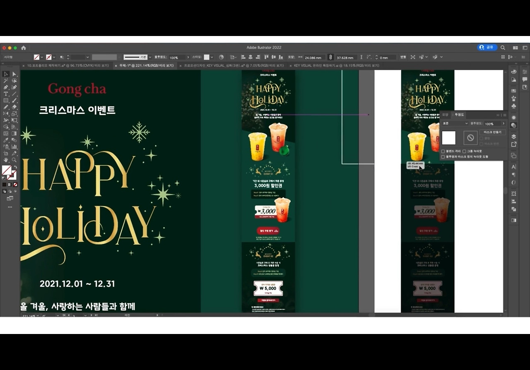Image resolution: width=530 pixels, height=370 pixels.
Task: Select the Selection arrow tool
Action: (x=6, y=74)
